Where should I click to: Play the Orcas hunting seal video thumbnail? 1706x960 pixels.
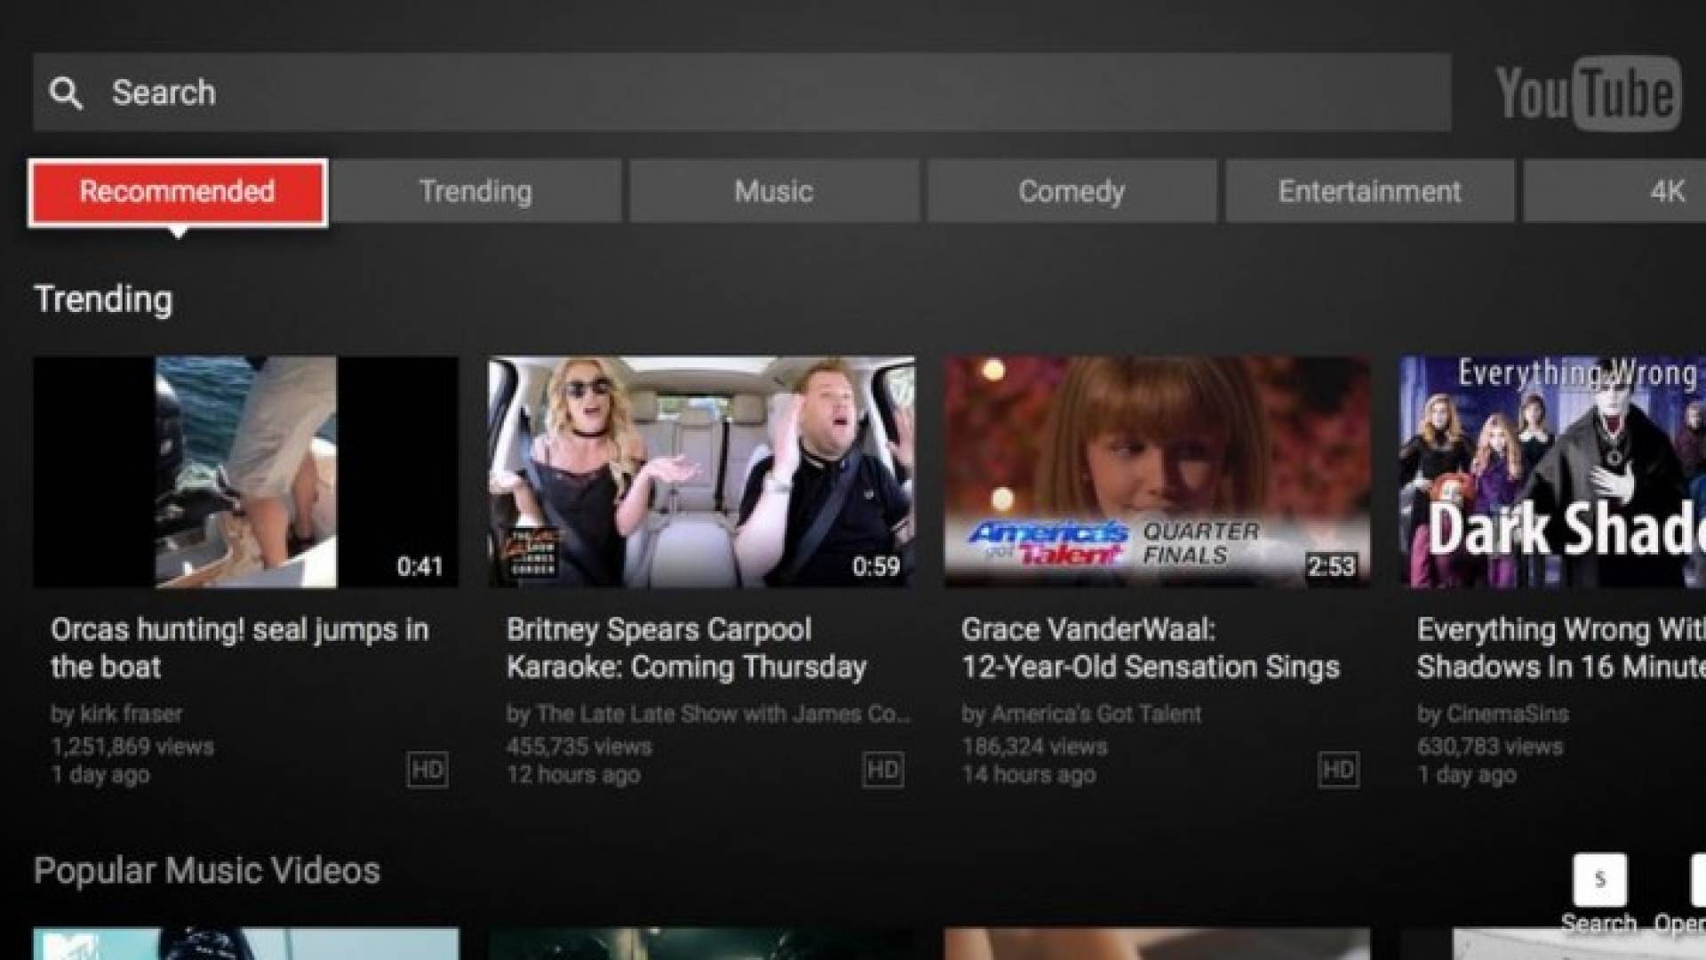click(246, 472)
